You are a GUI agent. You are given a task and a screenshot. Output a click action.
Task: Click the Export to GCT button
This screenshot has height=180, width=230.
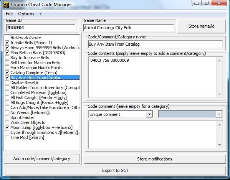[115, 170]
